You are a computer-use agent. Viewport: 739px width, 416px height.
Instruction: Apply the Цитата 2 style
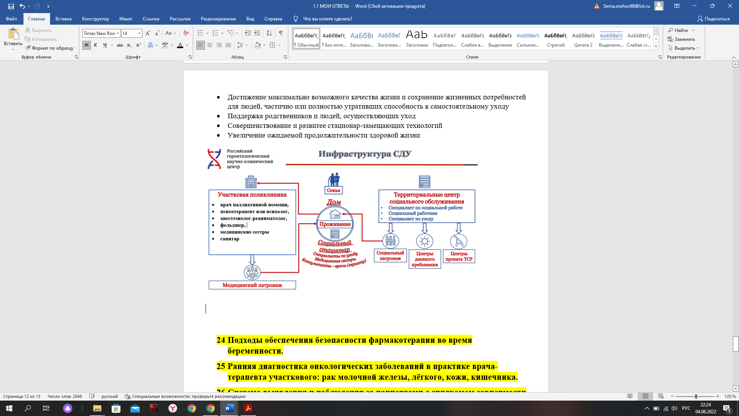(584, 39)
